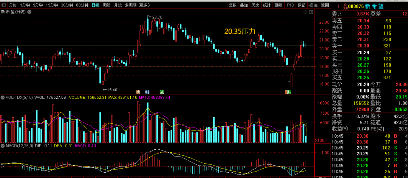This screenshot has width=408, height=178.
Task: Expand the 更多 periods menu
Action: [x=144, y=5]
